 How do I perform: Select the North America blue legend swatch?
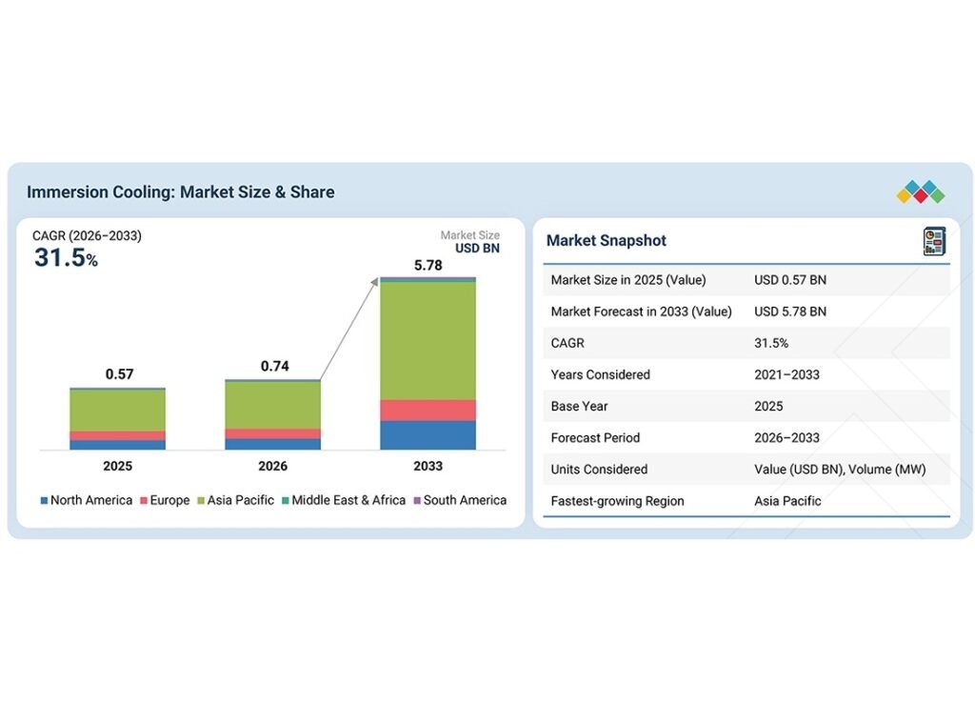(44, 501)
